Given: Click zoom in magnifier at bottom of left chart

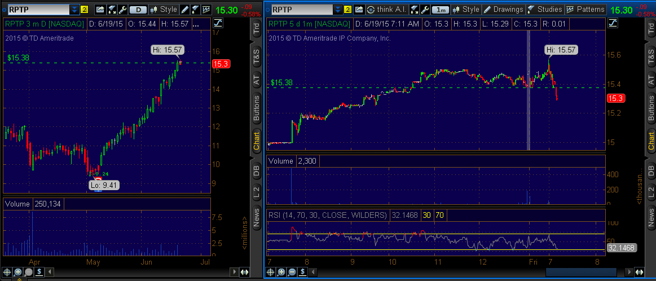Looking at the screenshot, I should 18,272.
